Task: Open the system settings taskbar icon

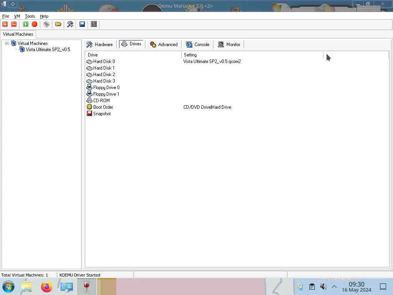Action: 67,287
